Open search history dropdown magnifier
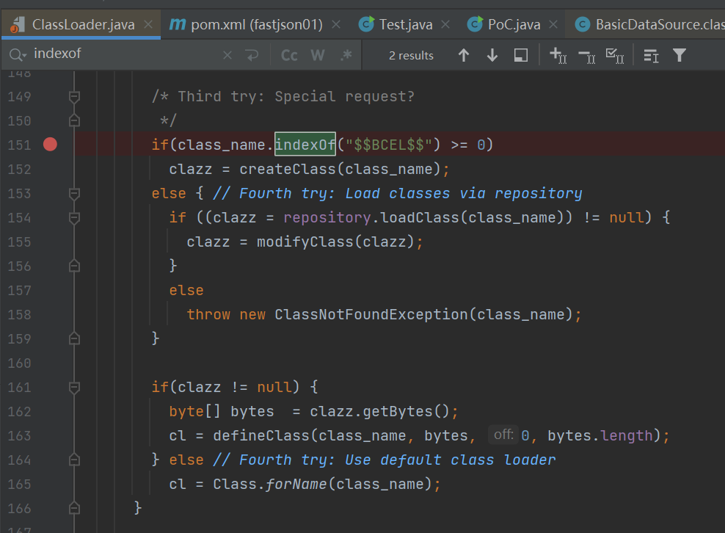The width and height of the screenshot is (725, 533). [x=18, y=55]
